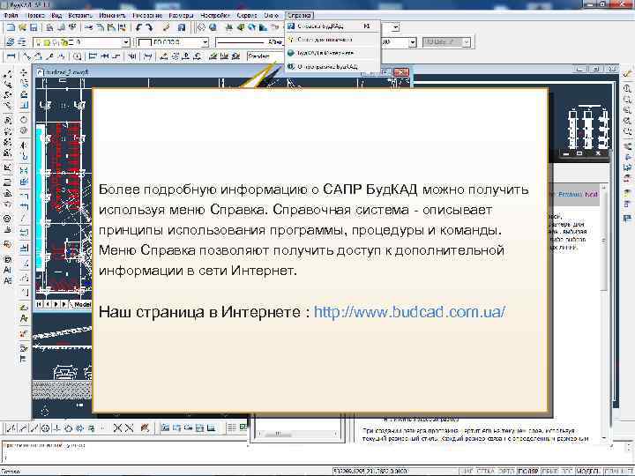The height and width of the screenshot is (476, 635).
Task: Click the horizontal scrollbar in the small bottom window
Action: click(x=297, y=434)
